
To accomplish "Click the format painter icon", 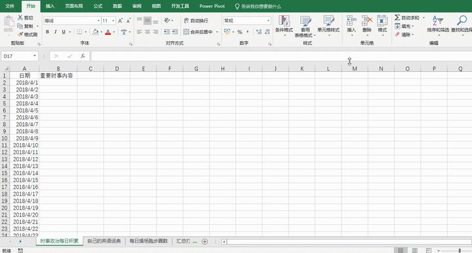I will [20, 35].
